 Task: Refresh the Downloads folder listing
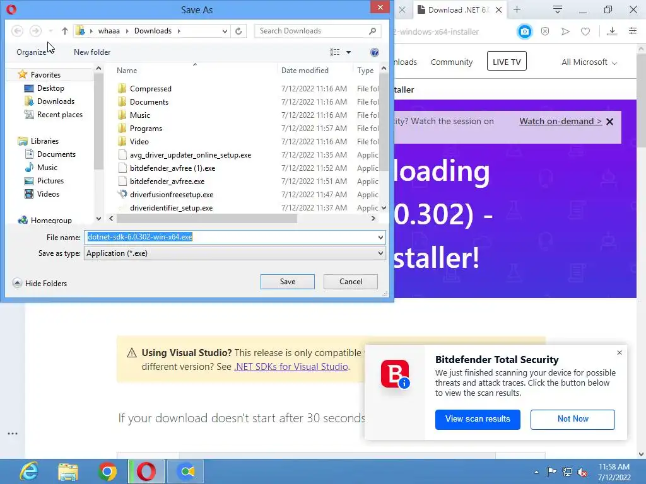coord(238,31)
